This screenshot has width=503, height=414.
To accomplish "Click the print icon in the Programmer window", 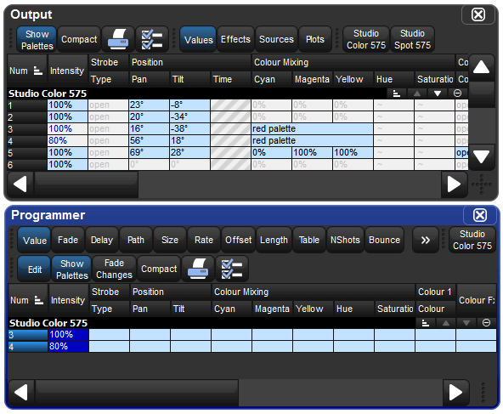I will [198, 269].
